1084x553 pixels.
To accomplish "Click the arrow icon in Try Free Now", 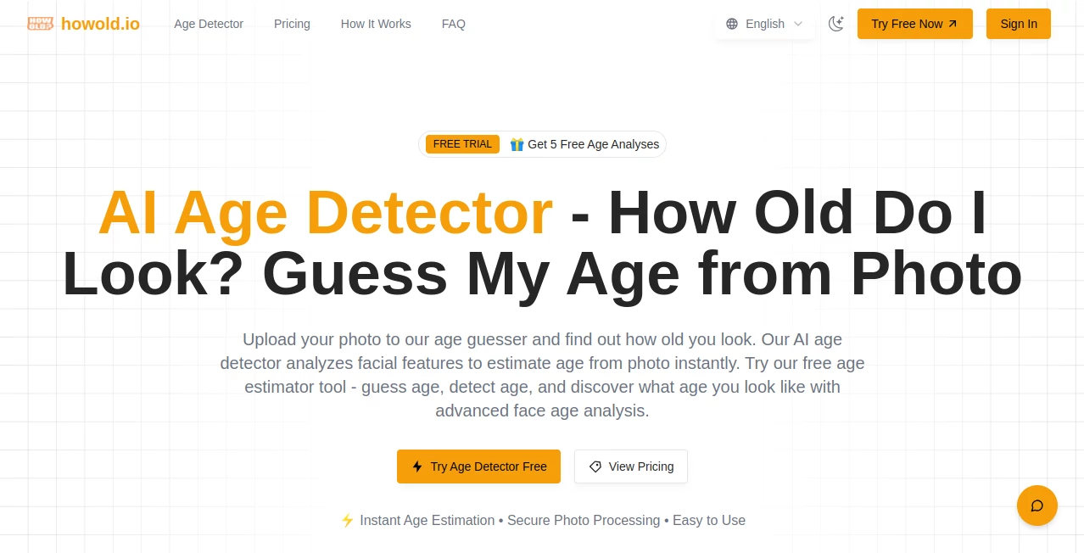I will 953,24.
